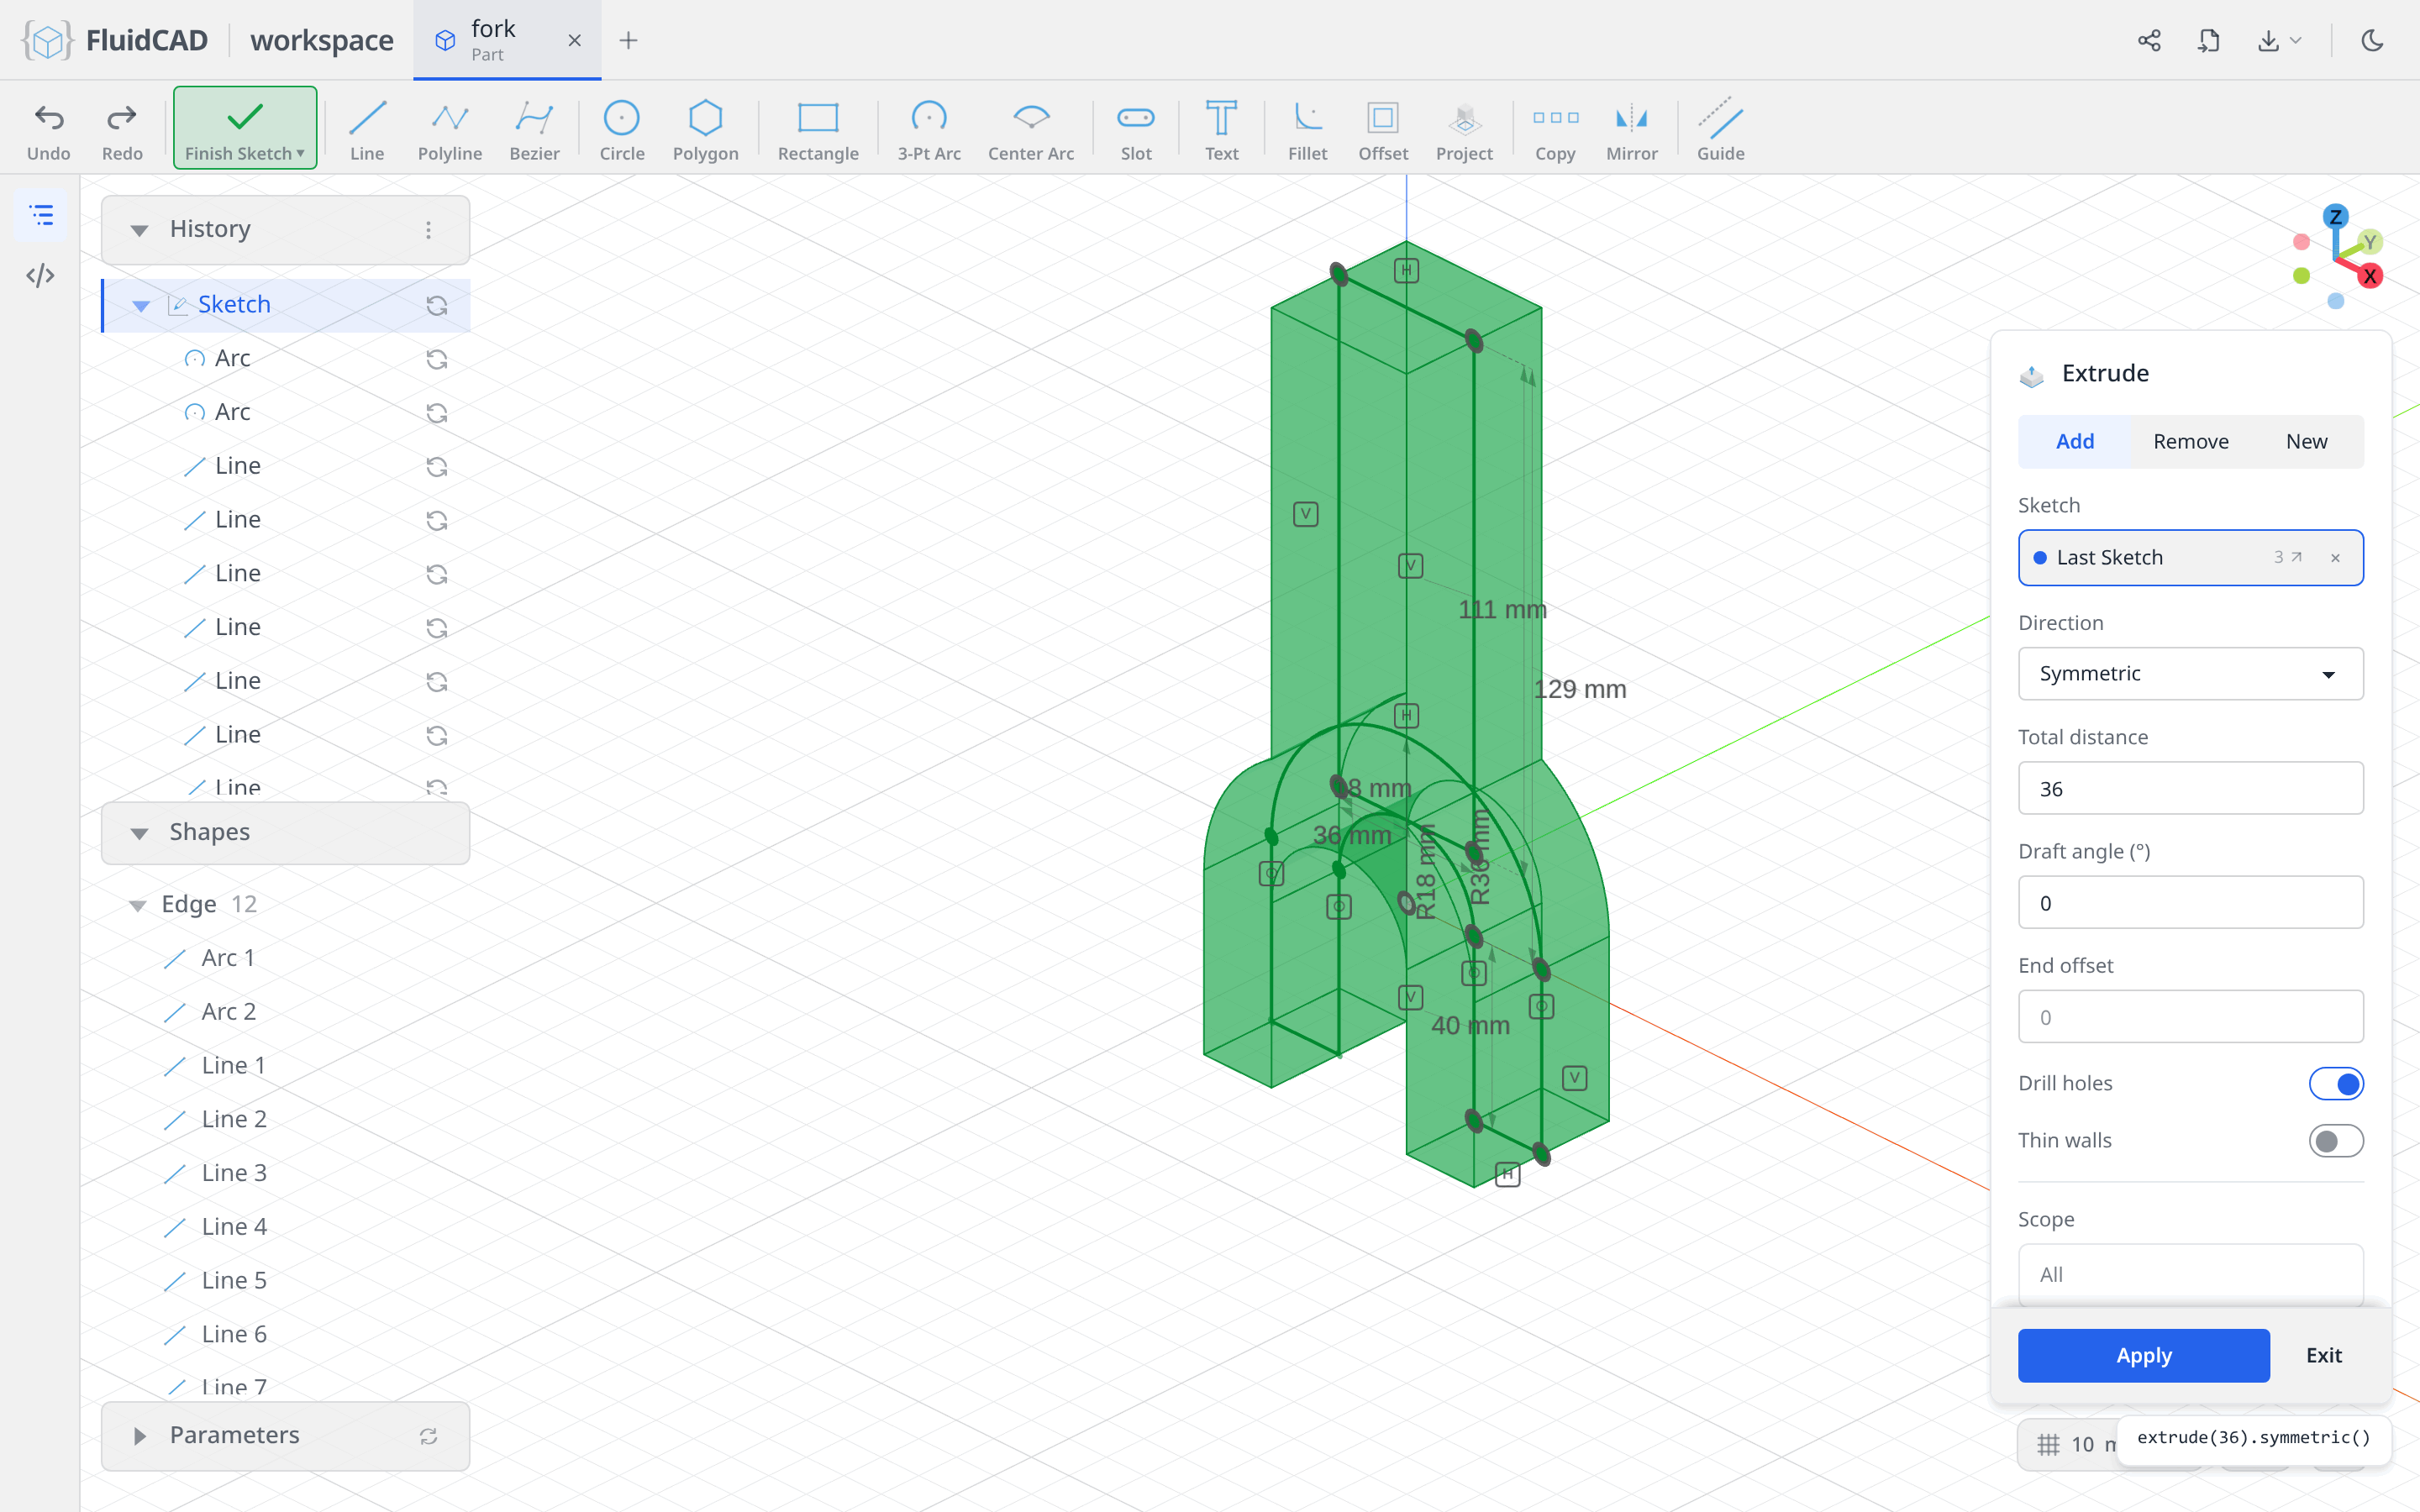Select the Mirror tool
2420x1512 pixels.
1632,130
